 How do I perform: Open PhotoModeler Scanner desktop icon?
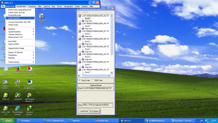pos(18,110)
